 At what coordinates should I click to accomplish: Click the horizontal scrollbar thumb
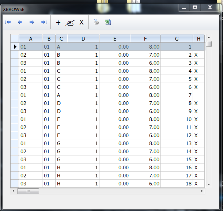pyautogui.click(x=28, y=191)
